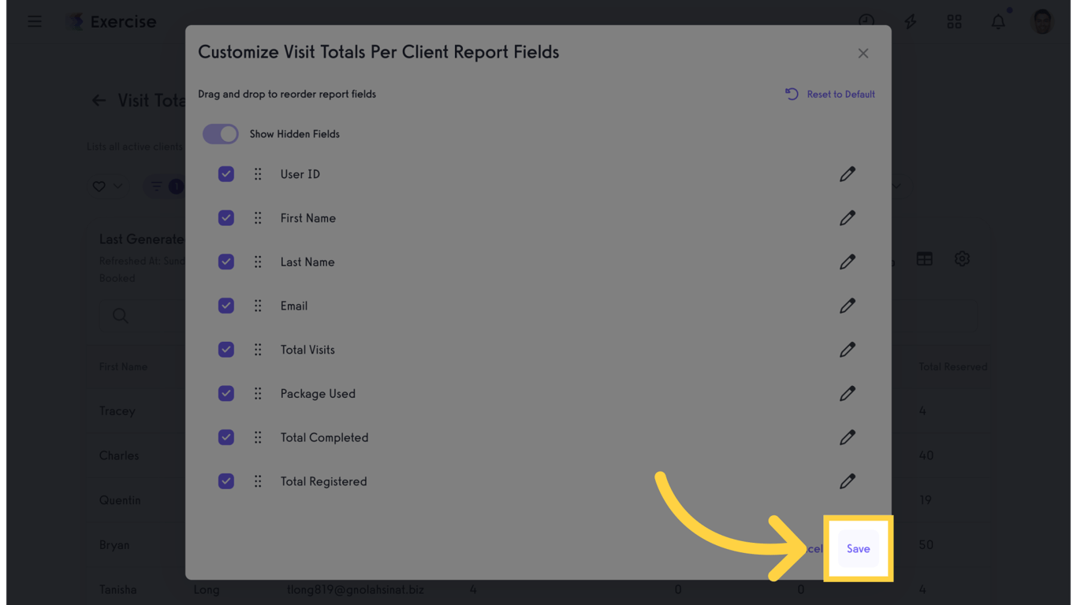Open the user profile avatar menu
The width and height of the screenshot is (1077, 605).
point(1042,22)
